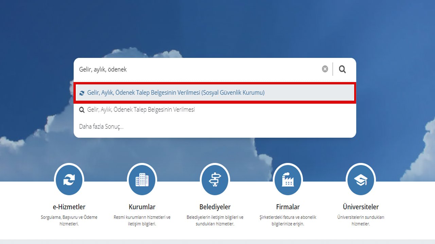Screen dimensions: 435x244
Task: Click 'Resmi kurumların hizmetleri ve iletişim bilgileri.' text
Action: pyautogui.click(x=142, y=221)
